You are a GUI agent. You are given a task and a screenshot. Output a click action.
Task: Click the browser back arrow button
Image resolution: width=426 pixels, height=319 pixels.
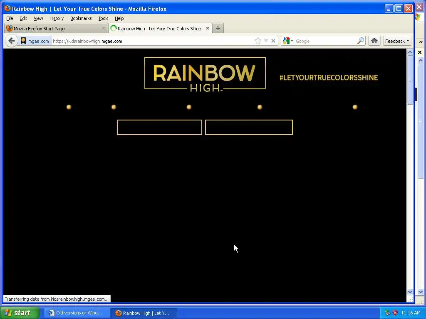point(11,41)
